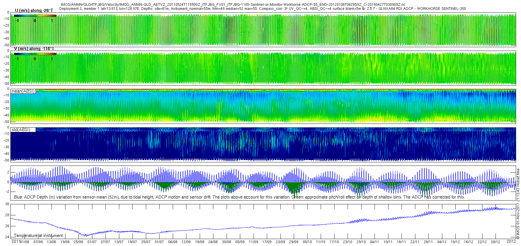Click the -30 depth tick on std(ABSI) panel
This screenshot has width=521, height=246.
pyautogui.click(x=6, y=147)
